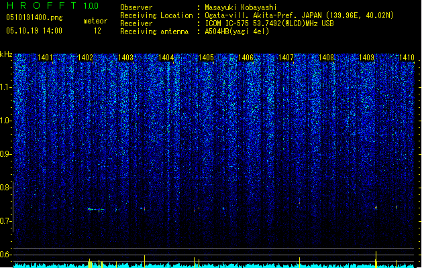Click the A504HB(yagi 4el) antenna text

coord(237,31)
